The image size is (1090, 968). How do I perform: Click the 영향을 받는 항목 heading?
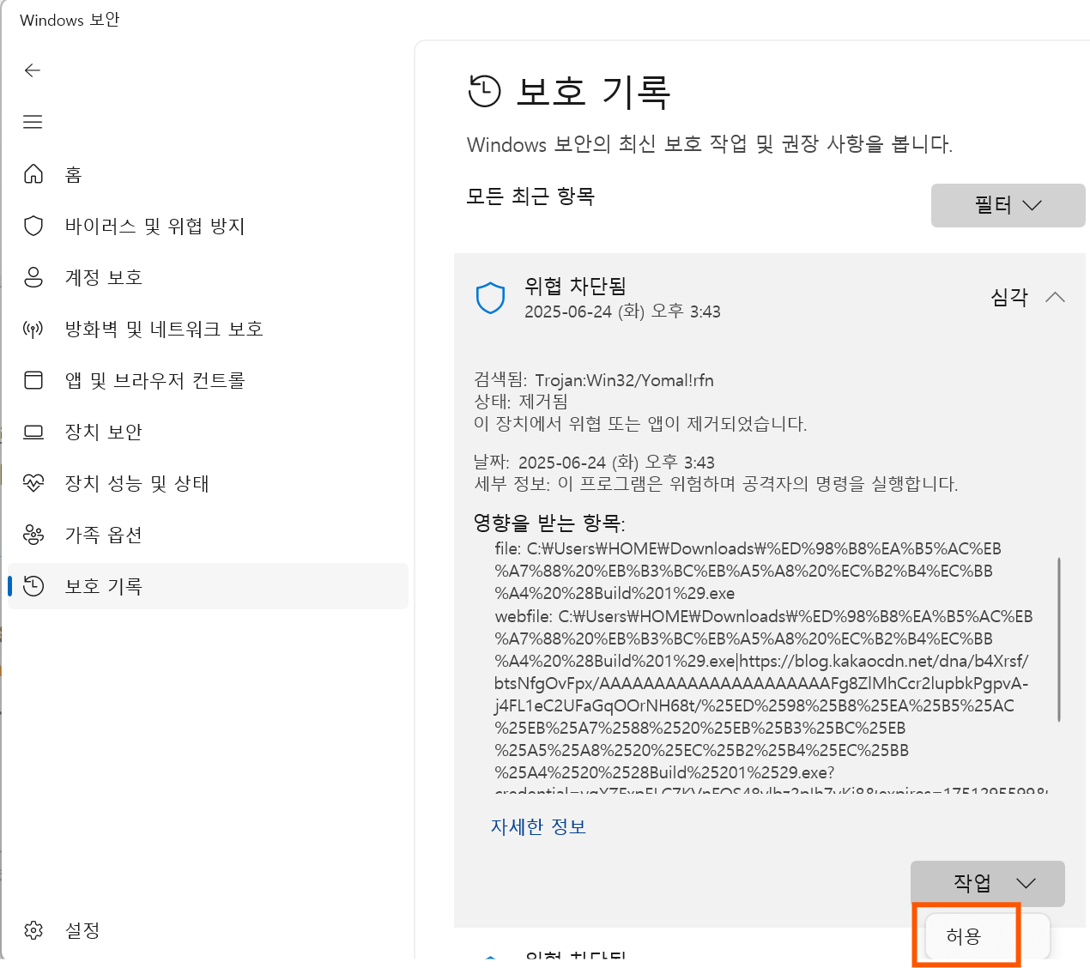(549, 522)
